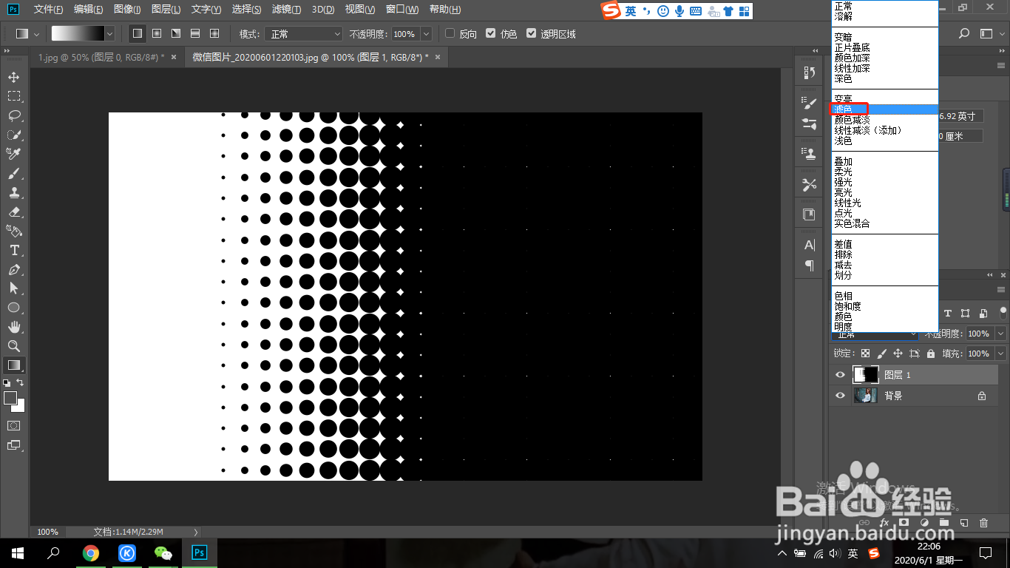Viewport: 1010px width, 568px height.
Task: Click zoom level 100% field
Action: pyautogui.click(x=48, y=532)
